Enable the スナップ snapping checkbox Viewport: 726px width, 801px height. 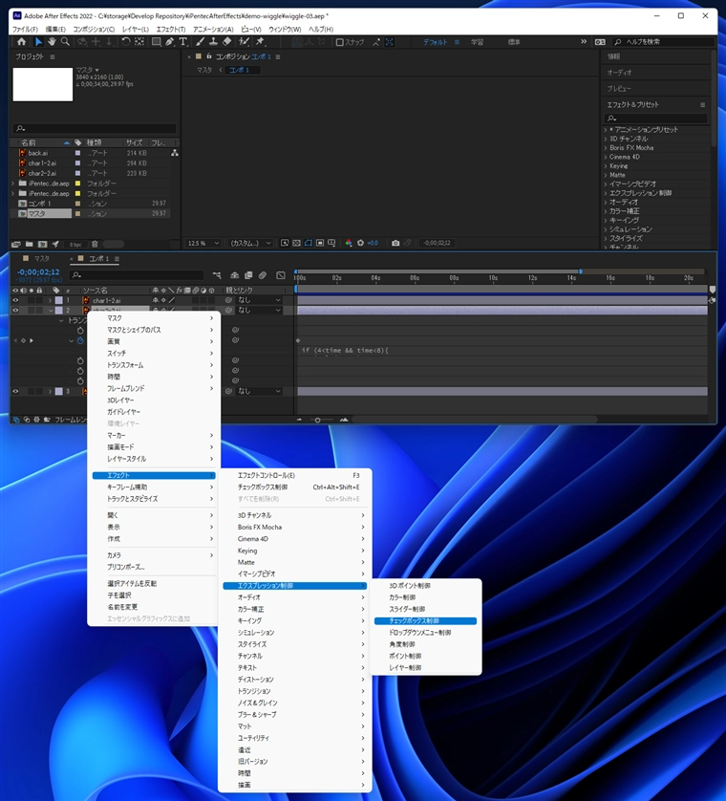coord(339,42)
